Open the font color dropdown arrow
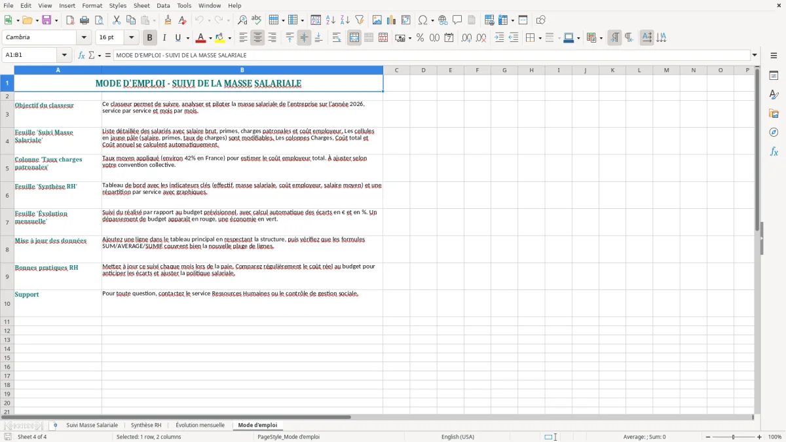The image size is (786, 442). coord(210,38)
